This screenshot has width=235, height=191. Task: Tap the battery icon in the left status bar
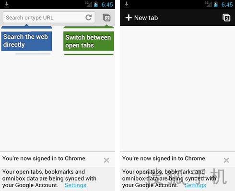(96, 4)
